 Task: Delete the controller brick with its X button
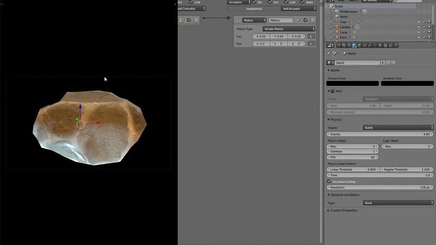pyautogui.click(x=196, y=20)
